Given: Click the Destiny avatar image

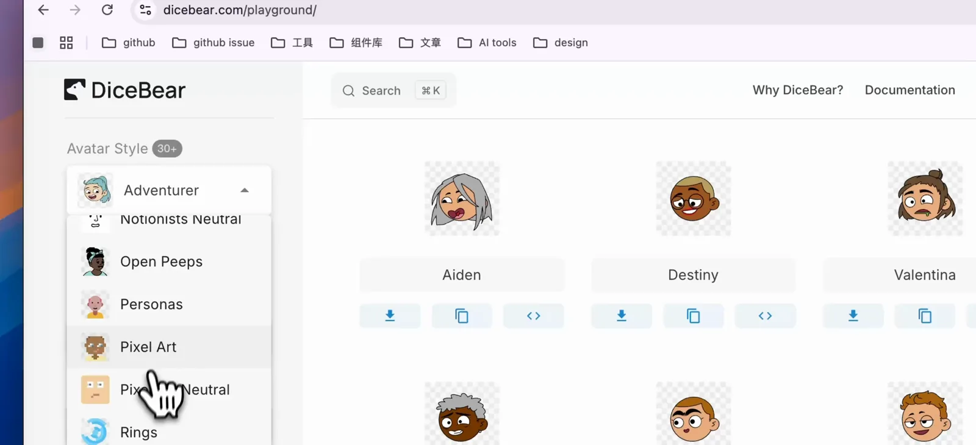Looking at the screenshot, I should click(694, 199).
